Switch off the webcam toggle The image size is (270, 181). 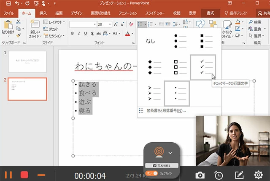(x=151, y=173)
